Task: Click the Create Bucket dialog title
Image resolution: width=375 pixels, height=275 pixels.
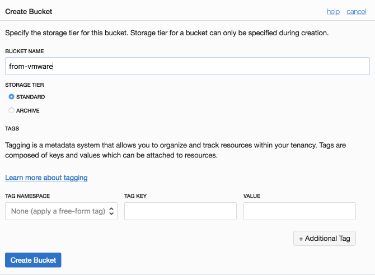Action: pyautogui.click(x=29, y=12)
